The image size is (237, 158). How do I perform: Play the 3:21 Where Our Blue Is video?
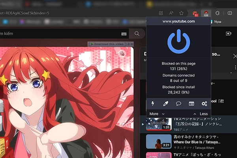pyautogui.click(x=158, y=141)
